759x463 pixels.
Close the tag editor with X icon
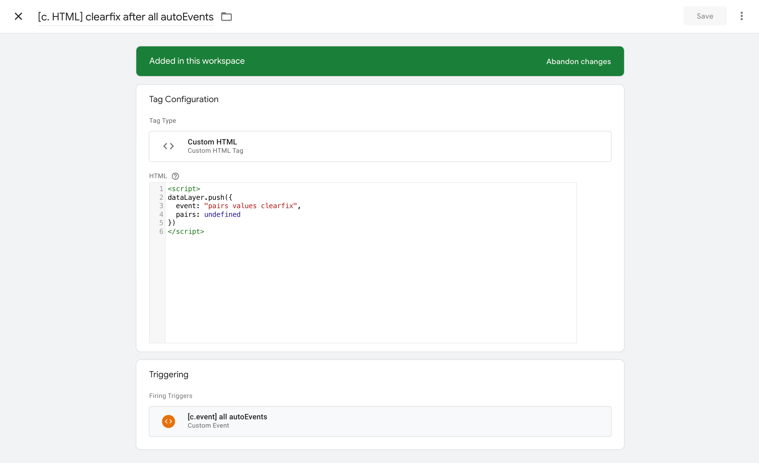(18, 16)
